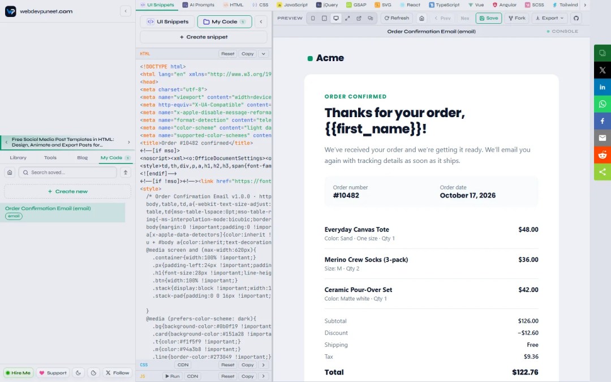
Task: Go to previous promo banner arrow
Action: point(6,142)
